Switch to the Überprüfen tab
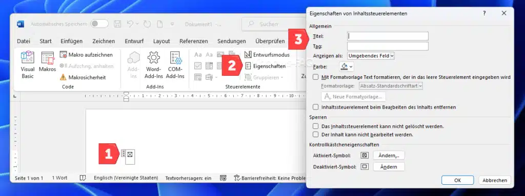 coord(270,41)
